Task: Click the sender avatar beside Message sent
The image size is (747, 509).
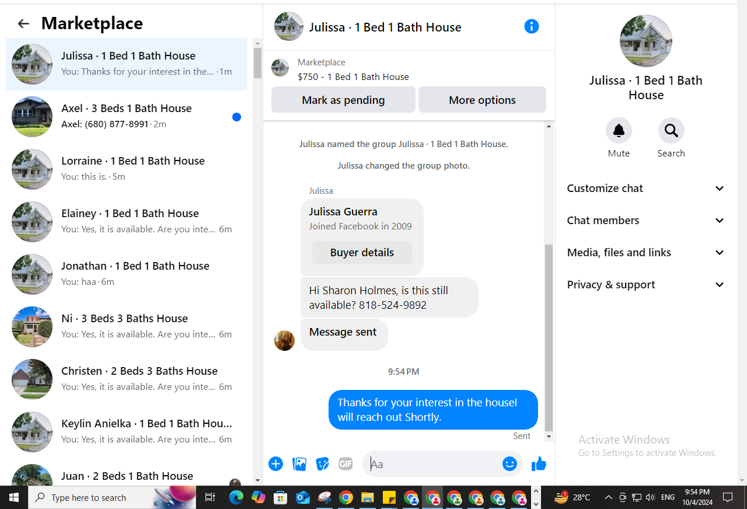Action: (x=284, y=340)
